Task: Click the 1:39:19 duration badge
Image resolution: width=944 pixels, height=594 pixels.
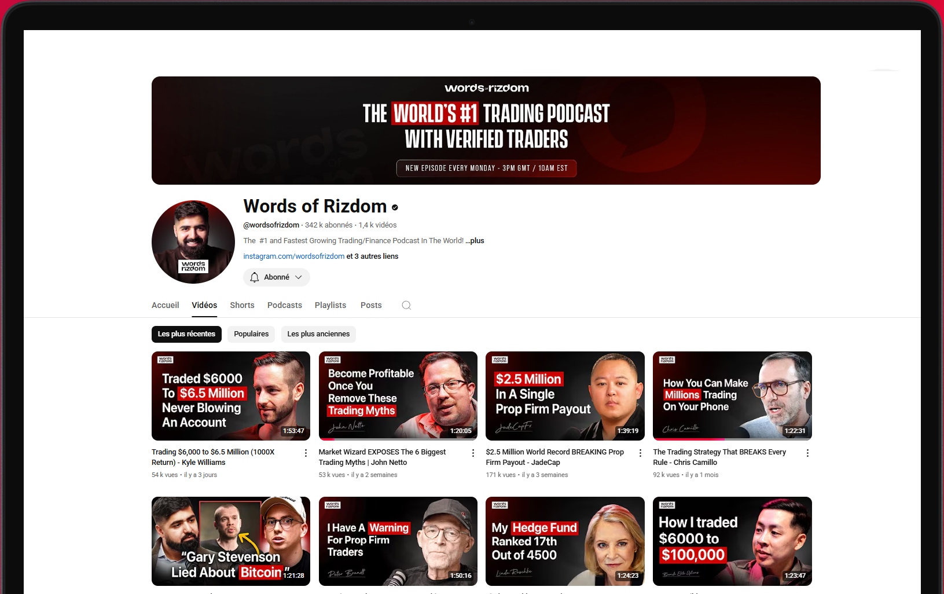Action: [628, 431]
